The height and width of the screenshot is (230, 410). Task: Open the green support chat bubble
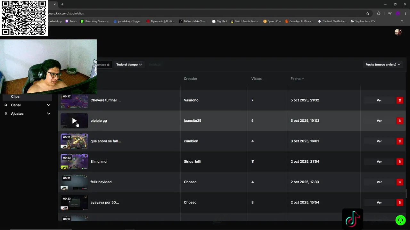[400, 220]
